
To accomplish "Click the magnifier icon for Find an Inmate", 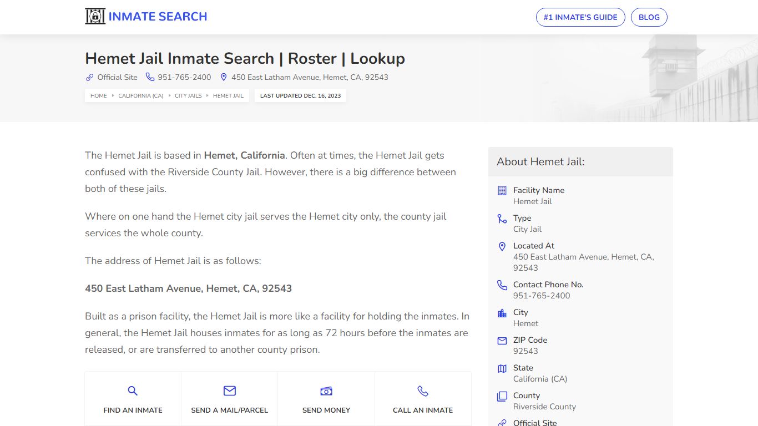I will [x=133, y=391].
